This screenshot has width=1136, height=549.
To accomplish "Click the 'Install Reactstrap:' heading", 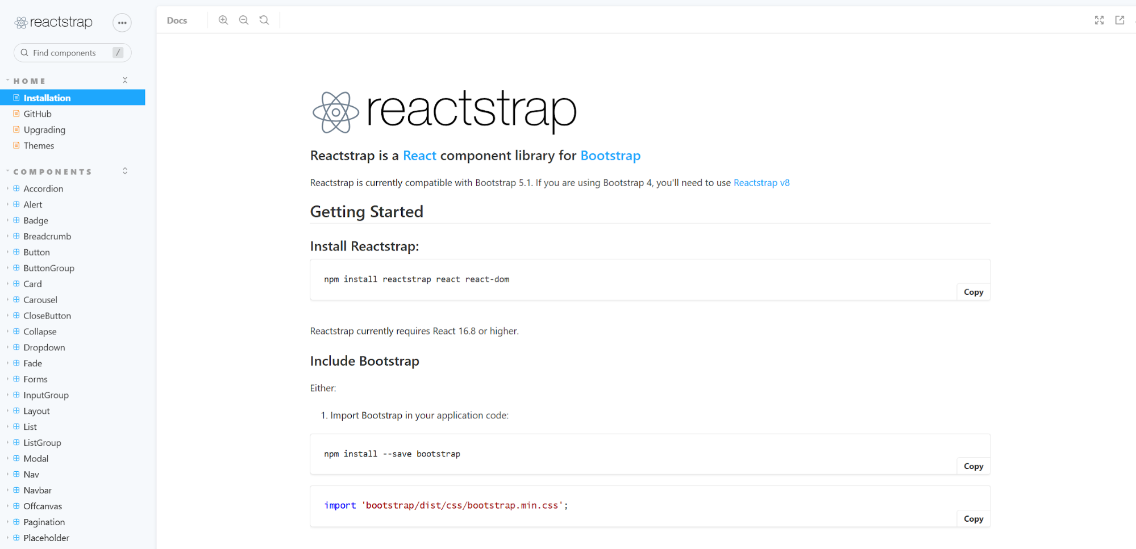I will (364, 246).
